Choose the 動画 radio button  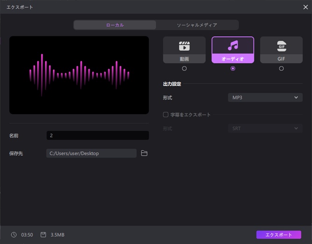click(184, 68)
